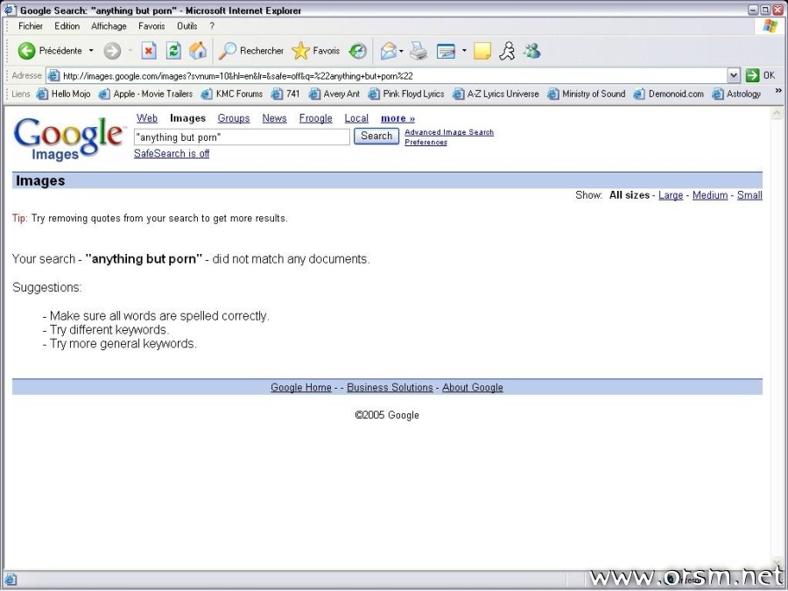Stop page loading with red X icon
This screenshot has height=591, width=788.
pyautogui.click(x=149, y=51)
